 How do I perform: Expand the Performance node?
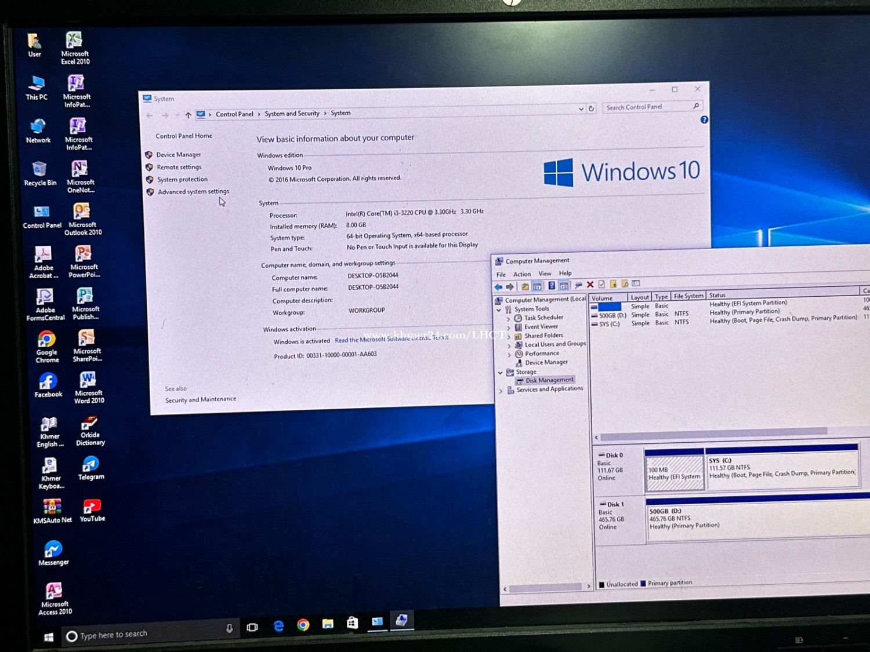click(509, 355)
